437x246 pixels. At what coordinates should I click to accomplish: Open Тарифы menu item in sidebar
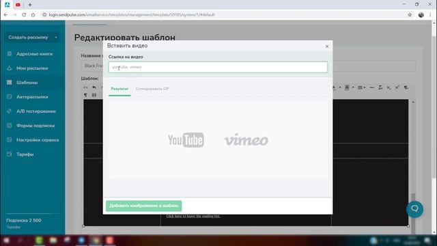pyautogui.click(x=25, y=154)
